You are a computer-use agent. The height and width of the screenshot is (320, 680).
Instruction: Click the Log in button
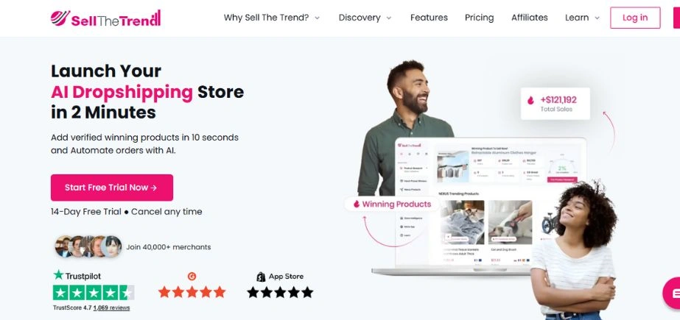point(635,18)
